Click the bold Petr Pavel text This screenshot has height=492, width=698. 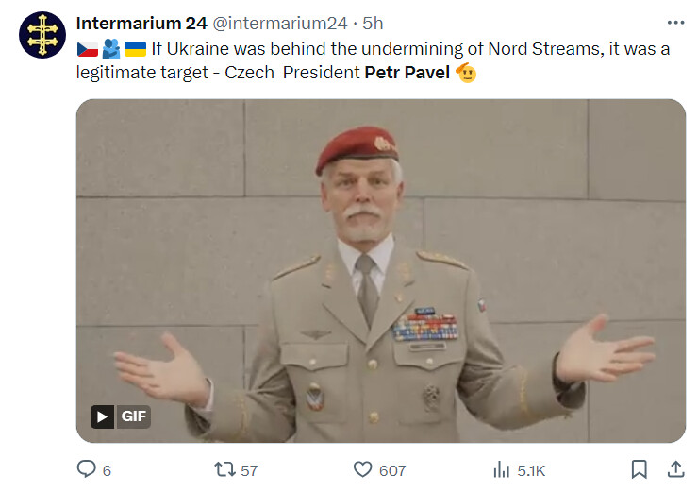coord(407,73)
